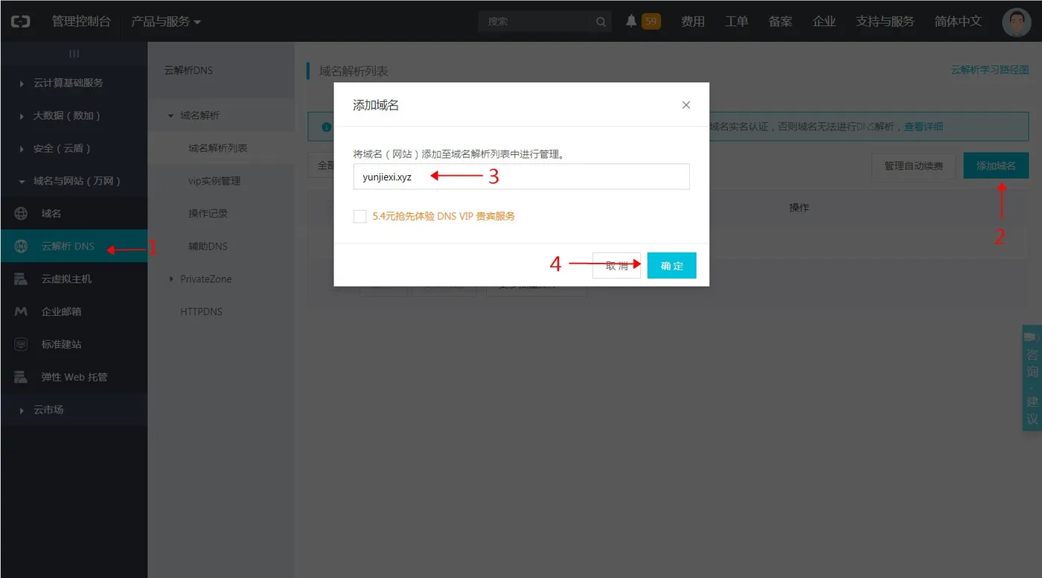1042x578 pixels.
Task: Select HTTPDNS in submenu
Action: 201,311
